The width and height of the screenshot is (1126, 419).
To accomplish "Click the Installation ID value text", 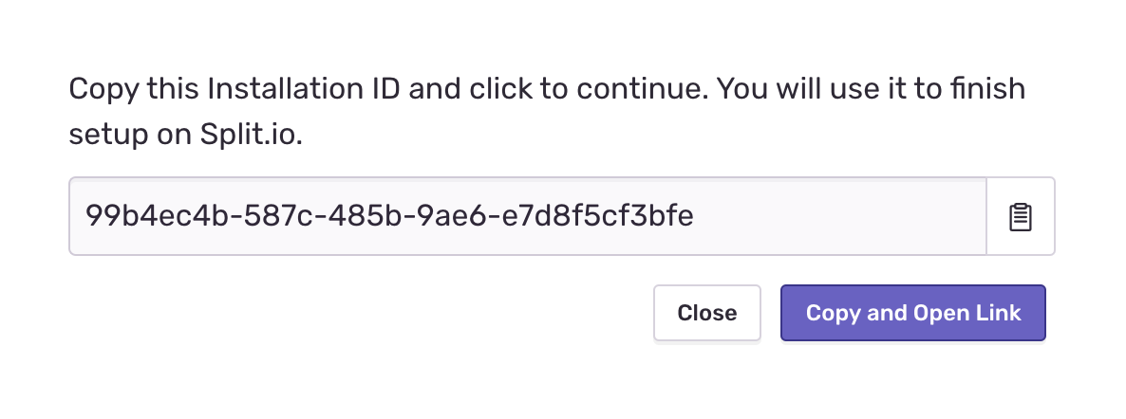I will (x=389, y=217).
